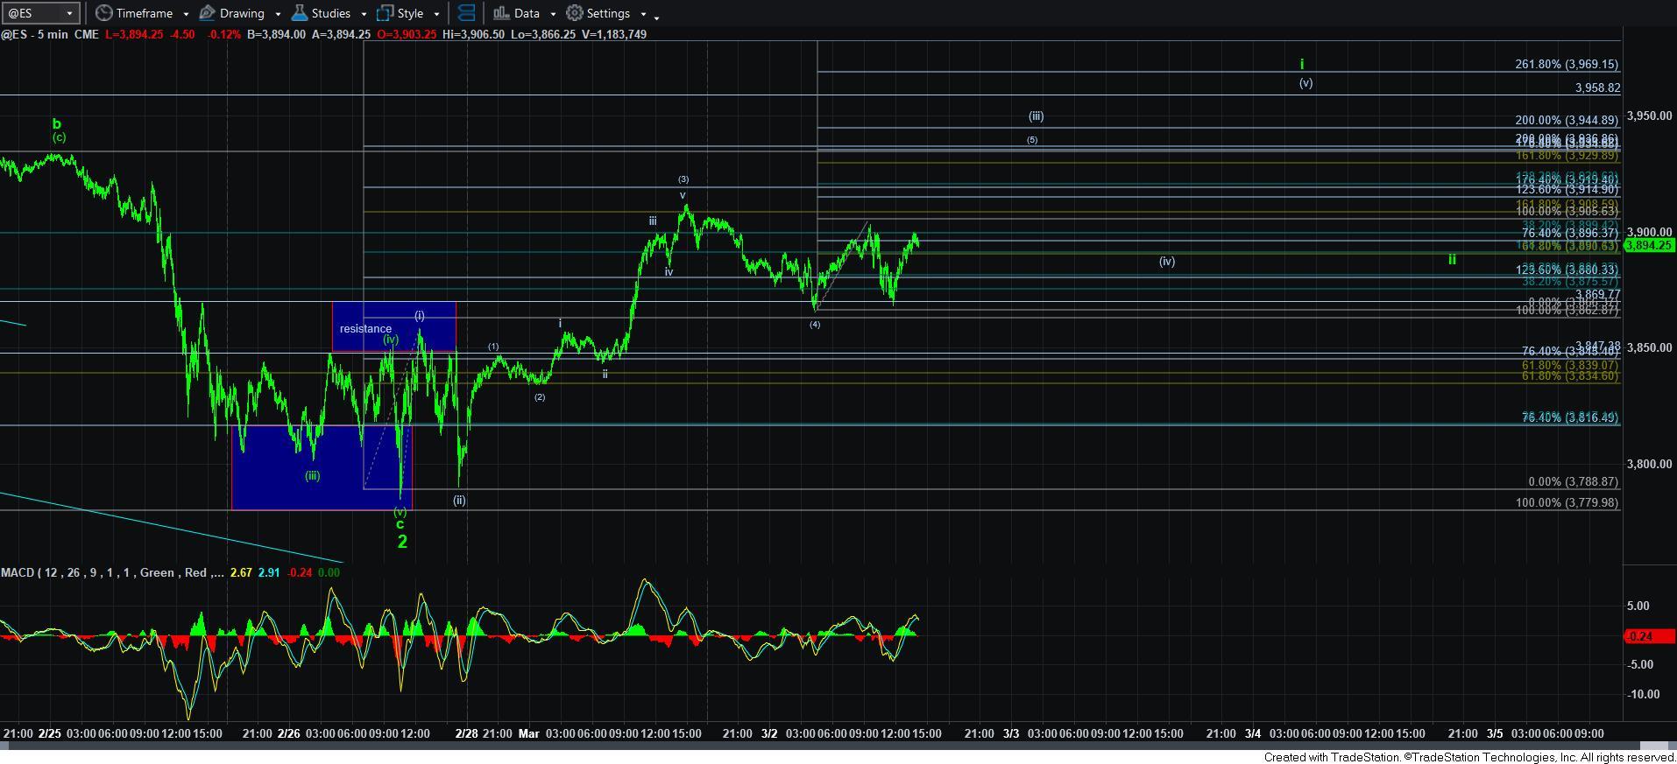Viewport: 1677px width, 764px height.
Task: Click the green (iii) label in blue box
Action: [313, 476]
